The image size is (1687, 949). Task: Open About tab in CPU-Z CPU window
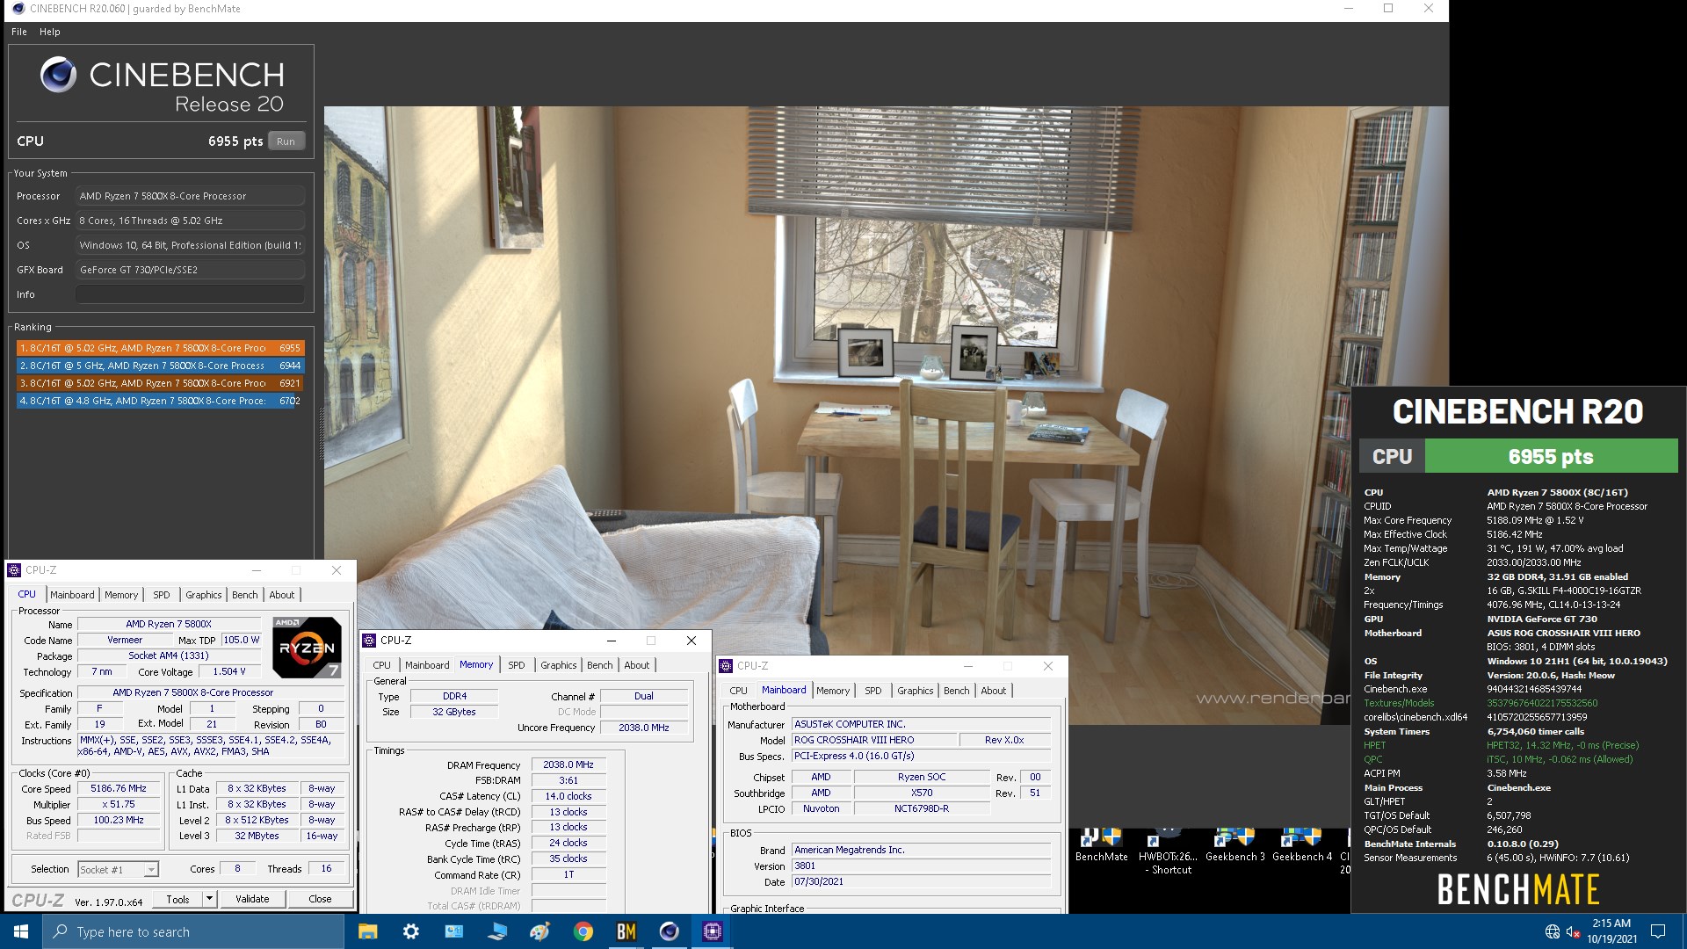tap(282, 595)
